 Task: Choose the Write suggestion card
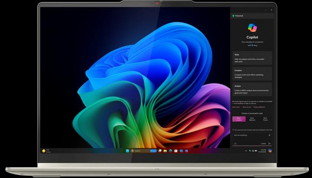tap(252, 58)
